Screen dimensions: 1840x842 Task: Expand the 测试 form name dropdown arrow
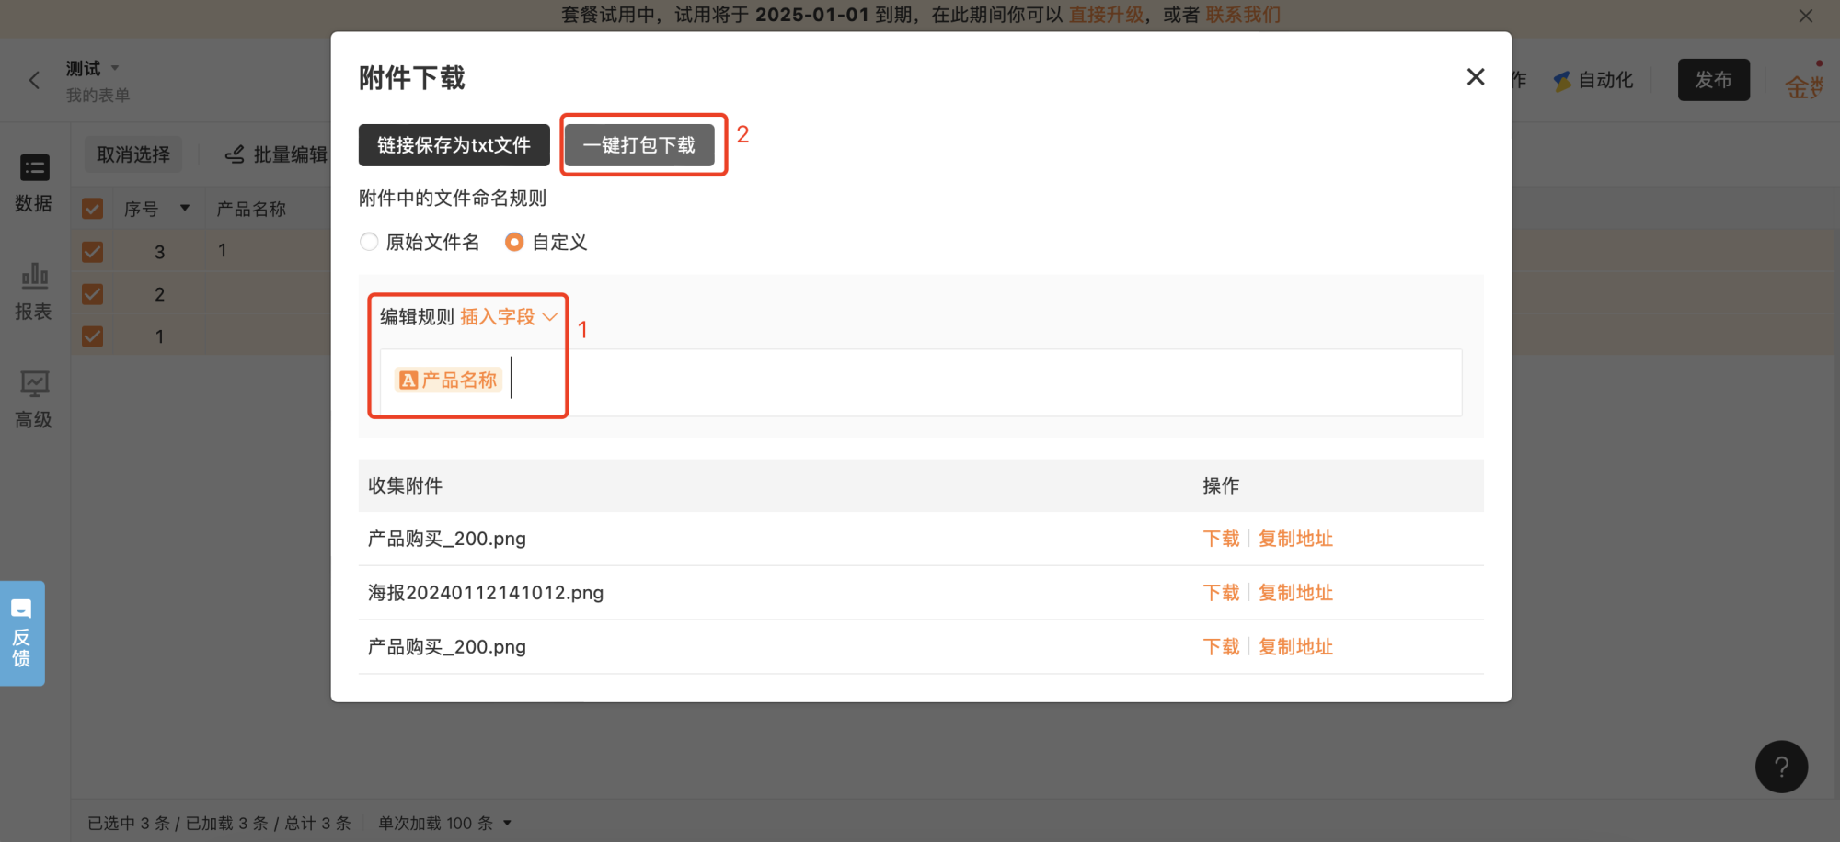(x=115, y=68)
